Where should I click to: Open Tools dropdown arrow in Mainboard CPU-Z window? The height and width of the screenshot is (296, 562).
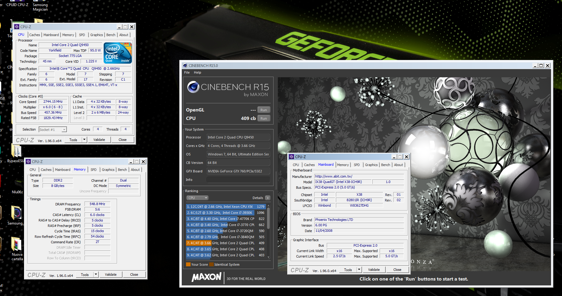click(359, 270)
